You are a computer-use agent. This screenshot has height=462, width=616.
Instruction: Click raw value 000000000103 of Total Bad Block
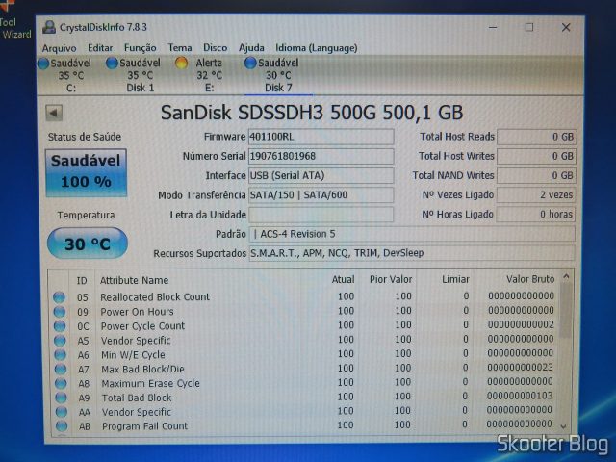pos(520,396)
